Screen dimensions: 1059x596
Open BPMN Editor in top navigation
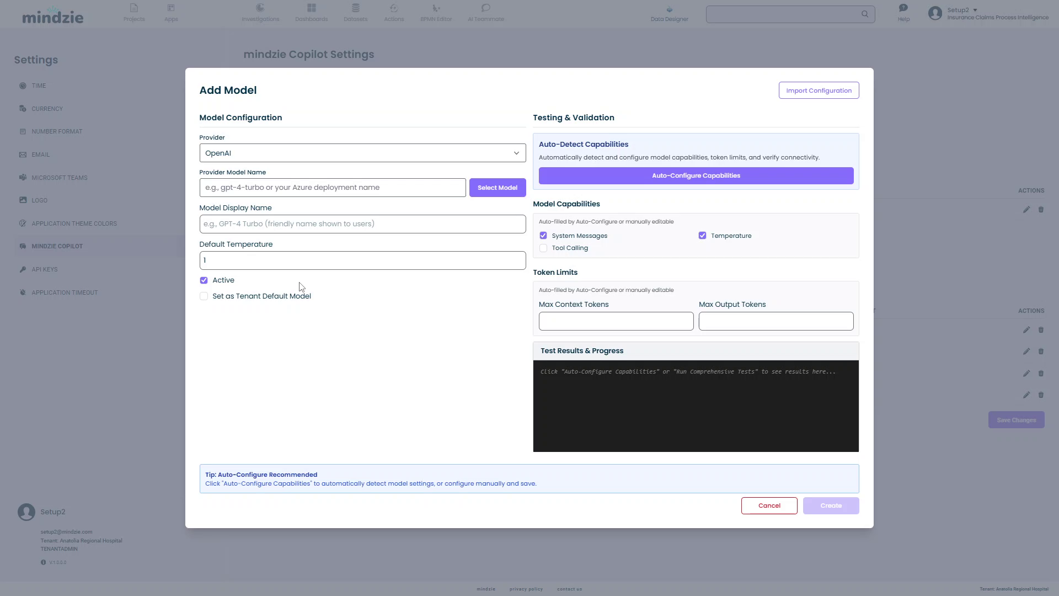pos(436,13)
